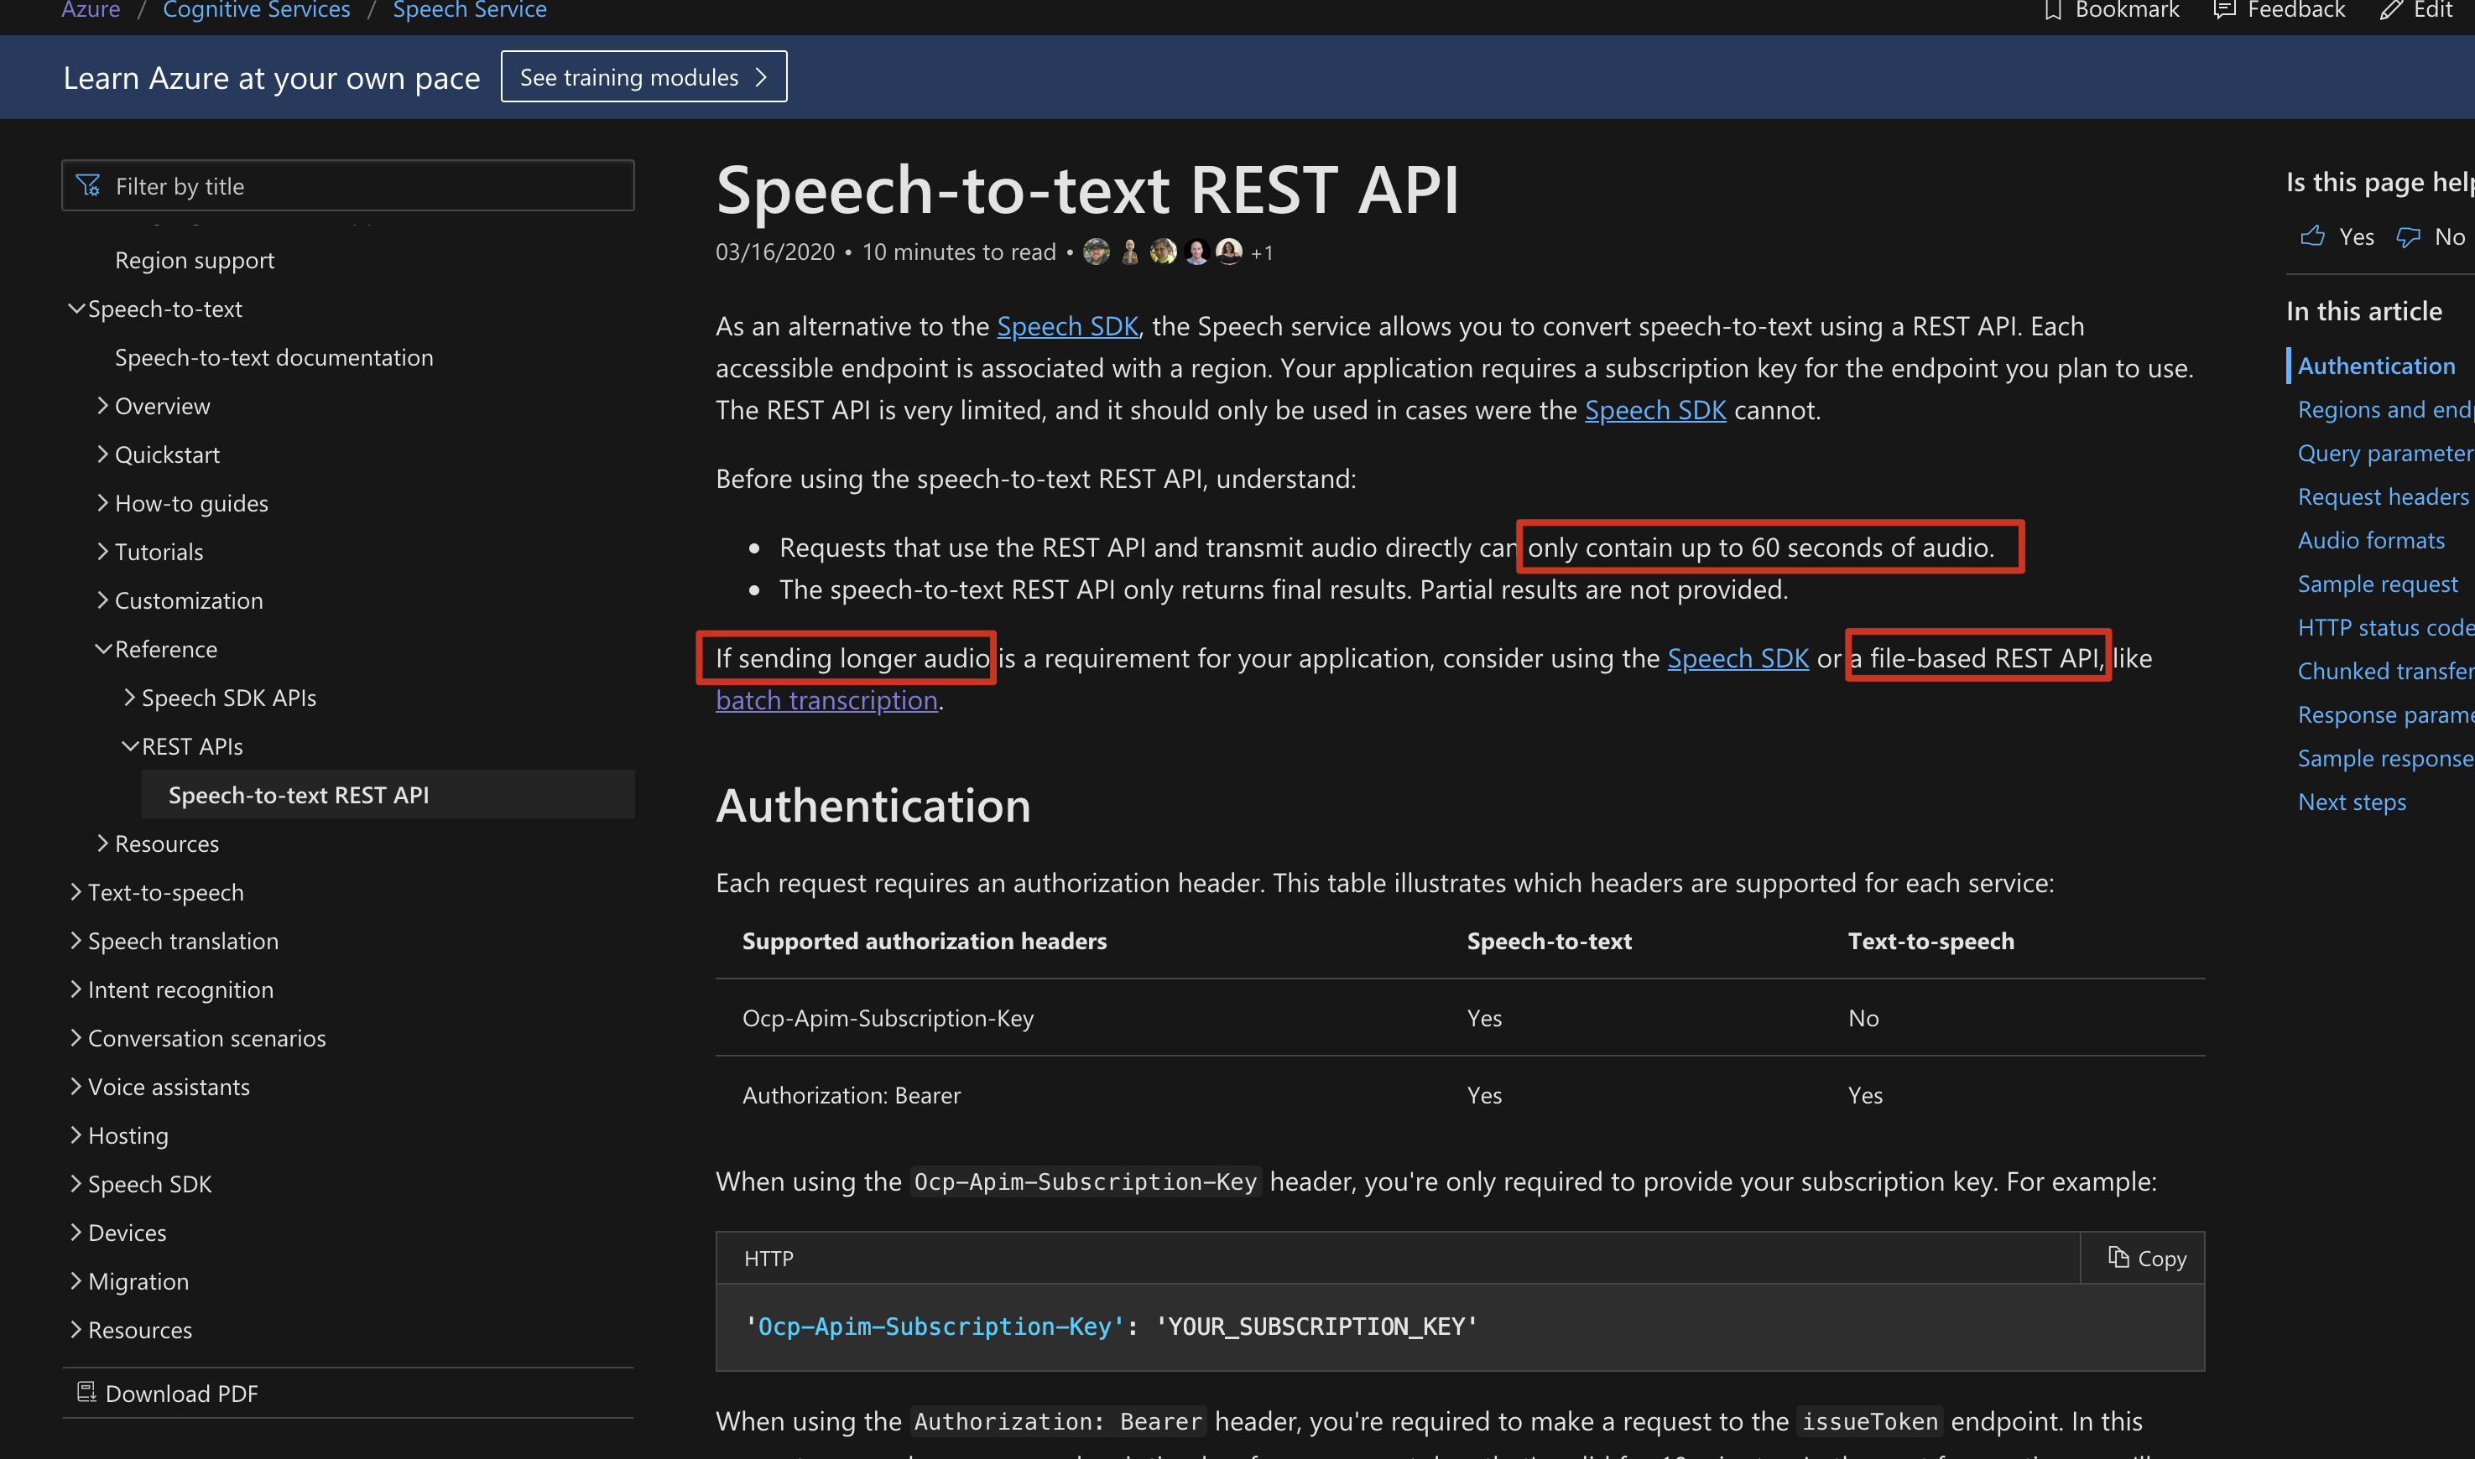Select Speech-to-text REST API tree item

tap(298, 794)
